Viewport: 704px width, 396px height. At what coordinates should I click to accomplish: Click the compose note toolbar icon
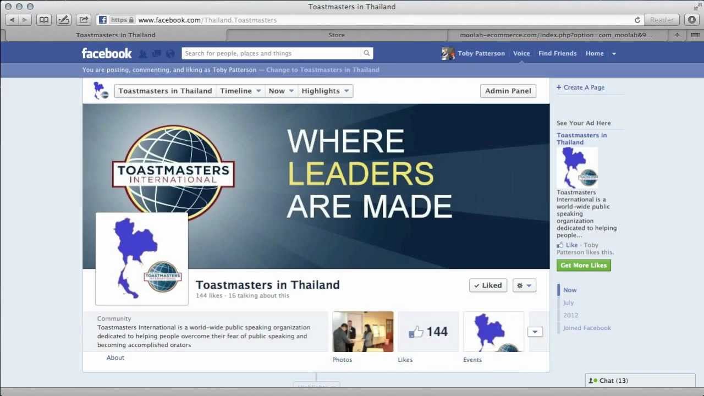pyautogui.click(x=64, y=20)
